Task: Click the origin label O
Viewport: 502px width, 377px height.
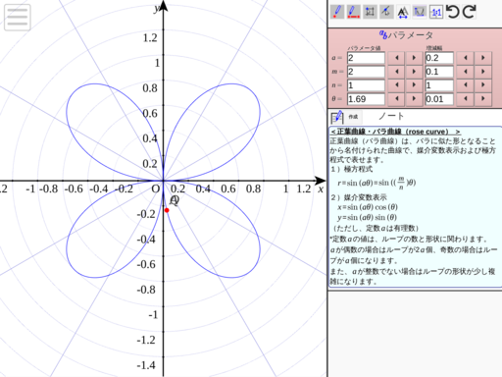Action: [156, 188]
